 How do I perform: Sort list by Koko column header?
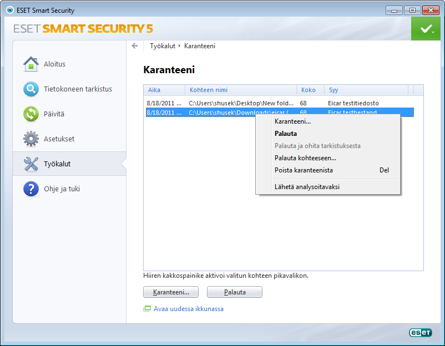point(311,90)
